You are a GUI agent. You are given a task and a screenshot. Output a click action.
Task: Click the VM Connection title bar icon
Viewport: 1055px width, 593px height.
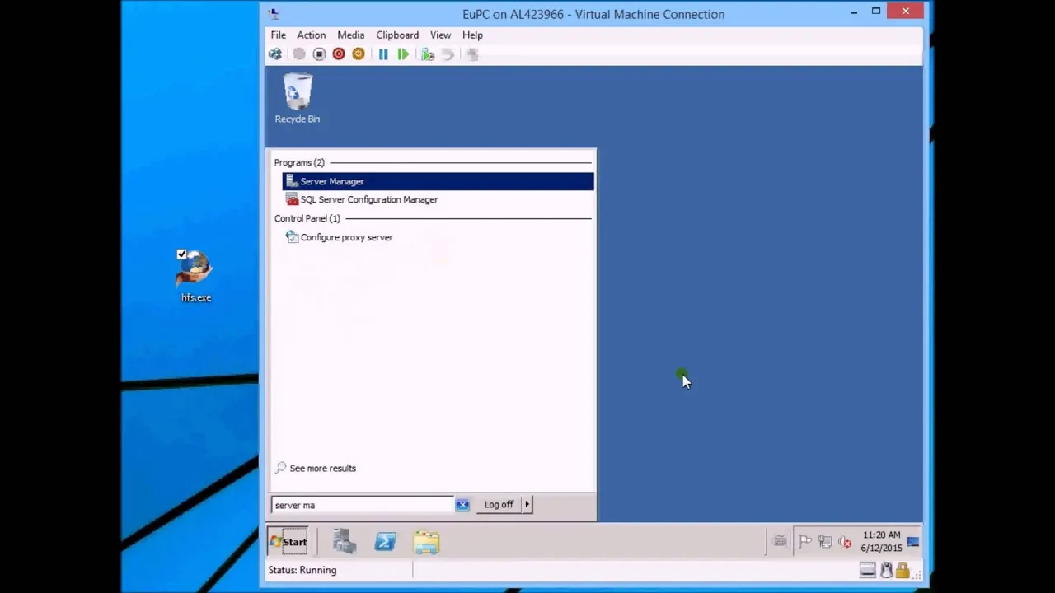(274, 13)
